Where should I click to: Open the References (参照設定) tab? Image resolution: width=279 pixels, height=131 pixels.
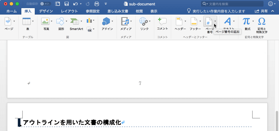[93, 11]
